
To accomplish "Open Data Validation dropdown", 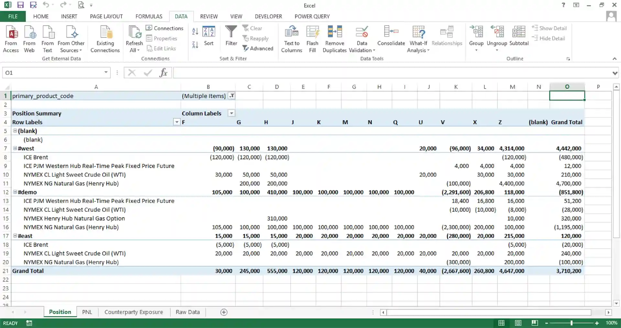I will [362, 47].
